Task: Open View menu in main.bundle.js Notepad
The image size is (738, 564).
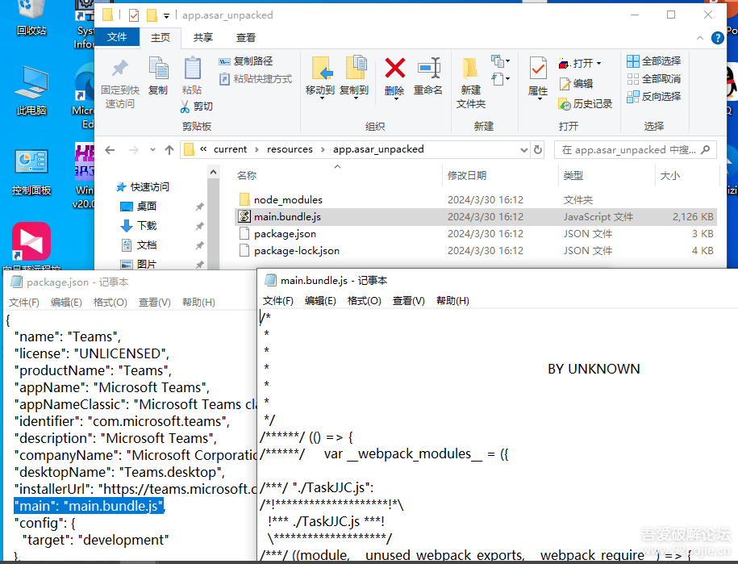Action: [x=409, y=301]
